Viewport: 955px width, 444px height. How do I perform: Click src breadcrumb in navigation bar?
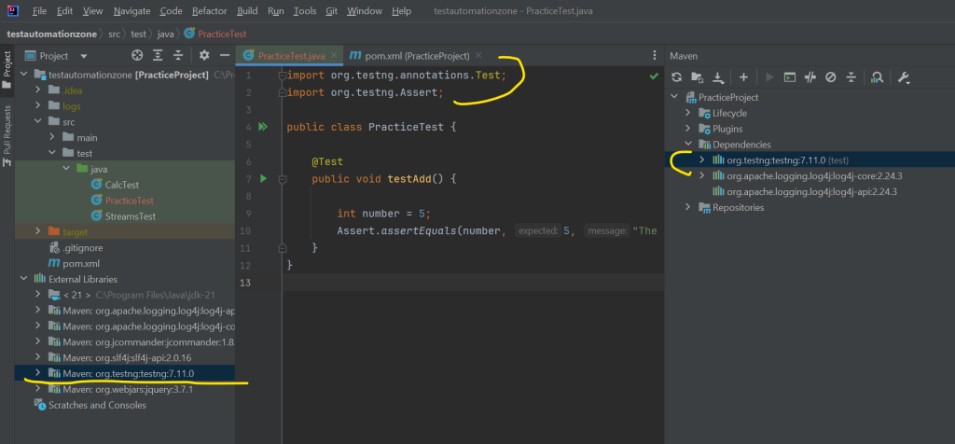[x=114, y=35]
